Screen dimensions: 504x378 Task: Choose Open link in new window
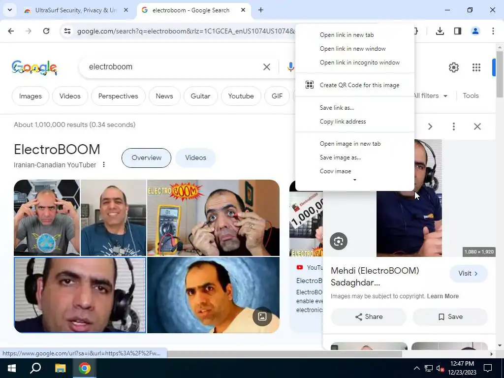355,49
